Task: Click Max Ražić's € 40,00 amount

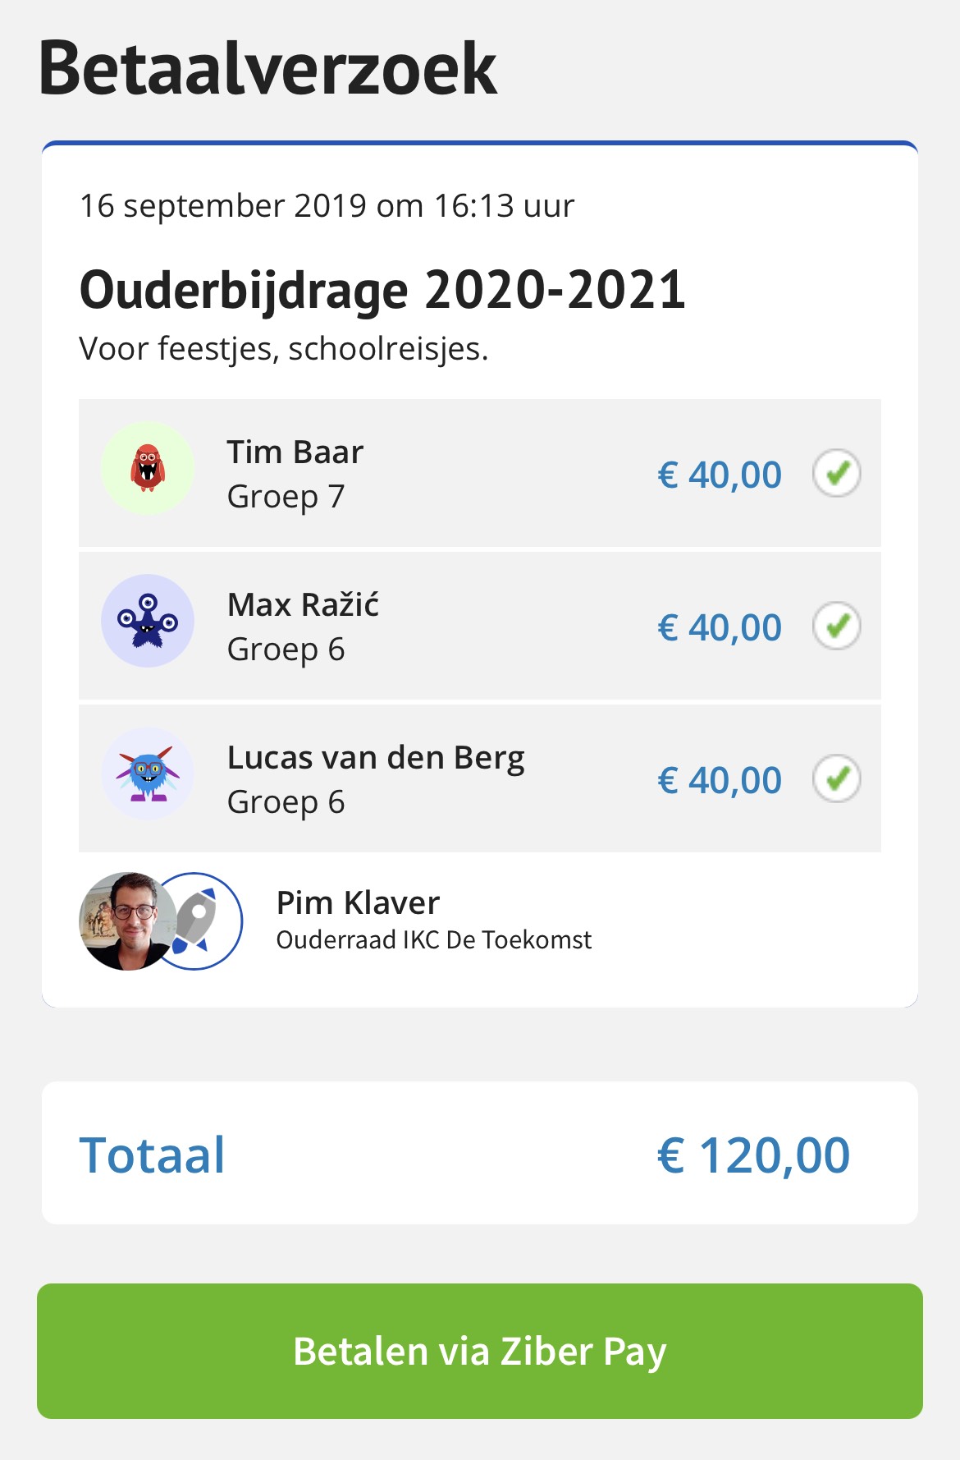Action: click(720, 627)
